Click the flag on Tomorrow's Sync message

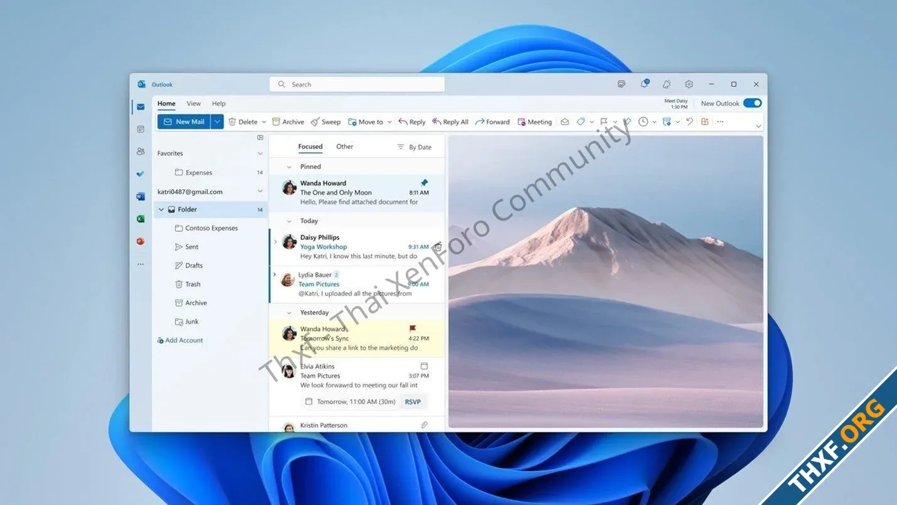point(413,329)
